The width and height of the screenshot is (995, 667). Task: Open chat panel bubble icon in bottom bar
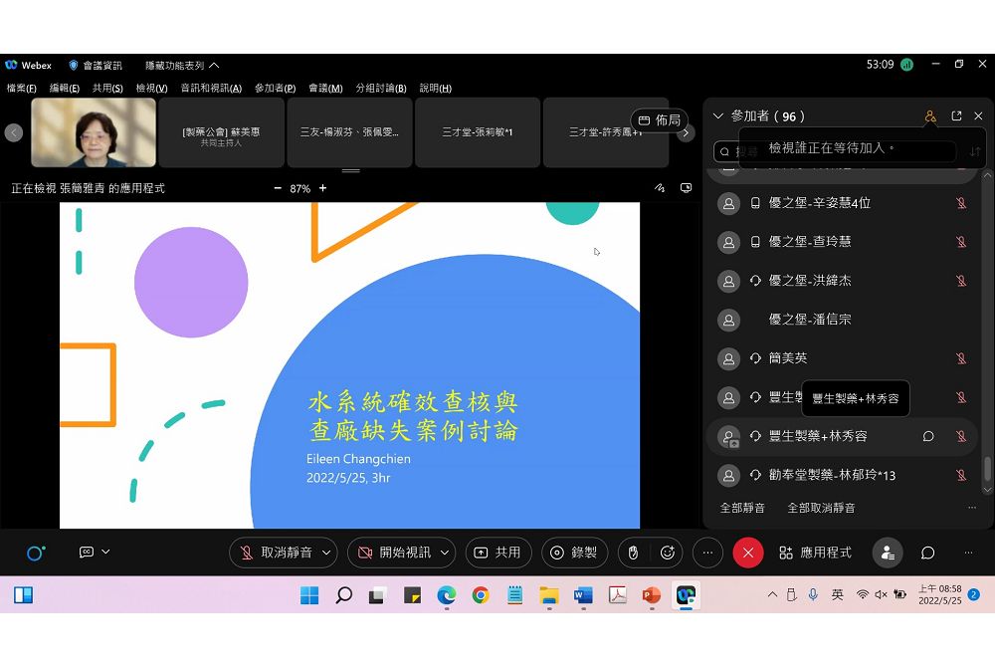click(927, 553)
